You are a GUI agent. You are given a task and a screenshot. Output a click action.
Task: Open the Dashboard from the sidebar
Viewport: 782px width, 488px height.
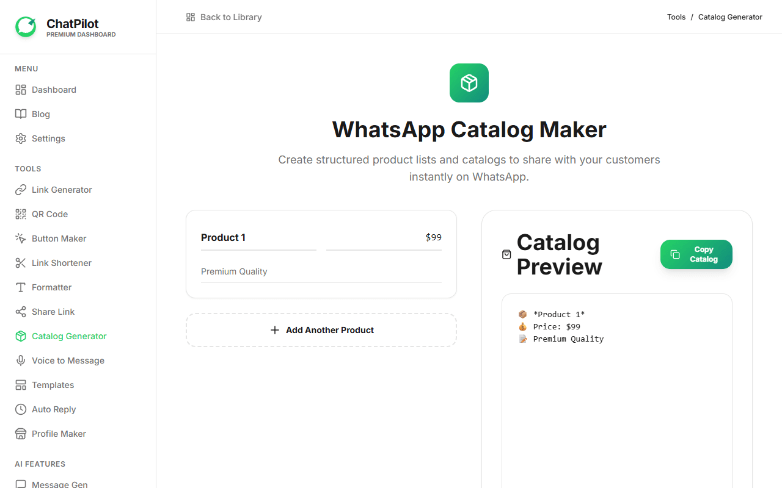54,90
